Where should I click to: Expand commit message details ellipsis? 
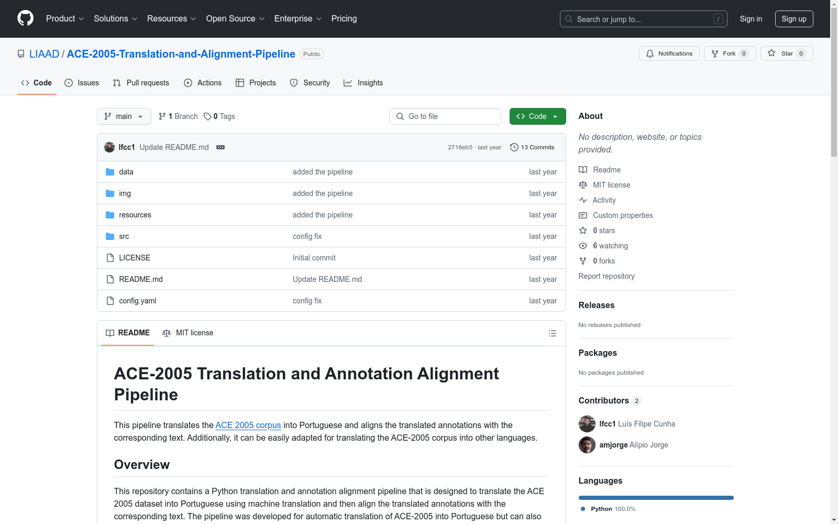click(x=220, y=147)
